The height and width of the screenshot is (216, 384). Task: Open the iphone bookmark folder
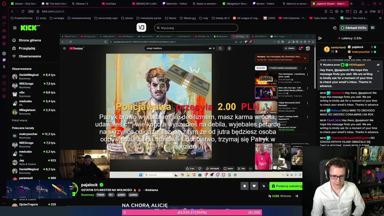[x=127, y=18]
